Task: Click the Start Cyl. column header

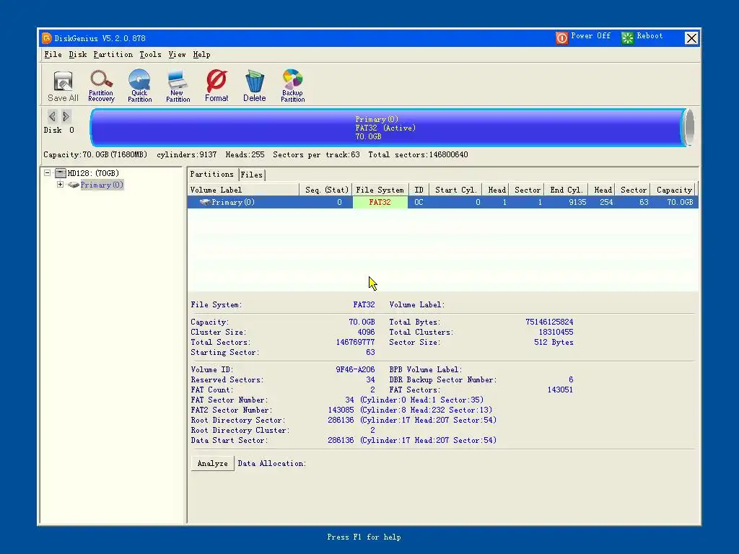Action: point(455,190)
